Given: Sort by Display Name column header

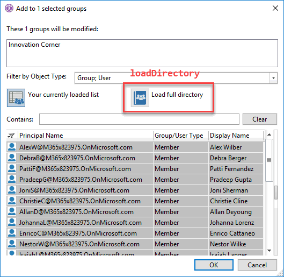Looking at the screenshot, I should pos(236,136).
